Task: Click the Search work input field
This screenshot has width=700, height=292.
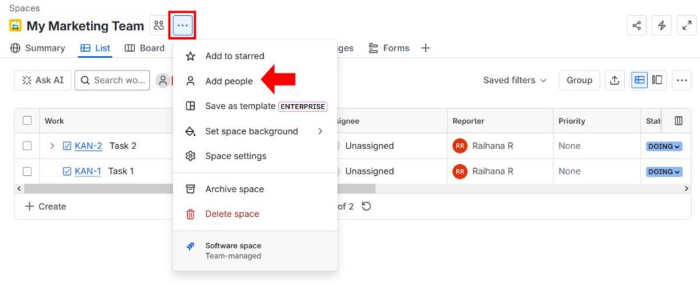Action: coord(113,80)
